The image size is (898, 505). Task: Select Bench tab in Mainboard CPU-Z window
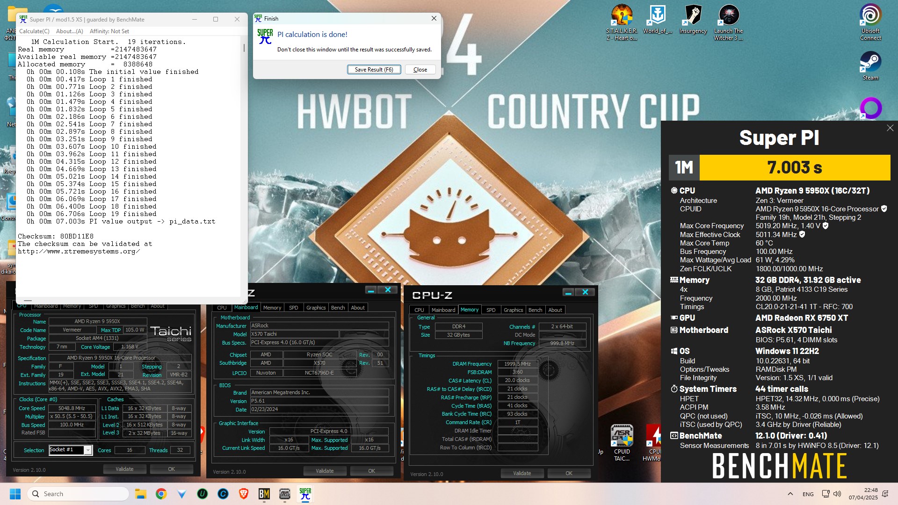click(x=338, y=308)
